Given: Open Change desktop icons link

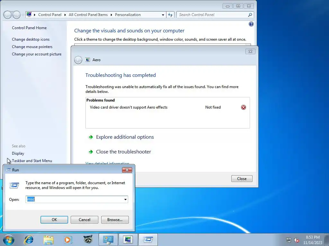Looking at the screenshot, I should 31,39.
